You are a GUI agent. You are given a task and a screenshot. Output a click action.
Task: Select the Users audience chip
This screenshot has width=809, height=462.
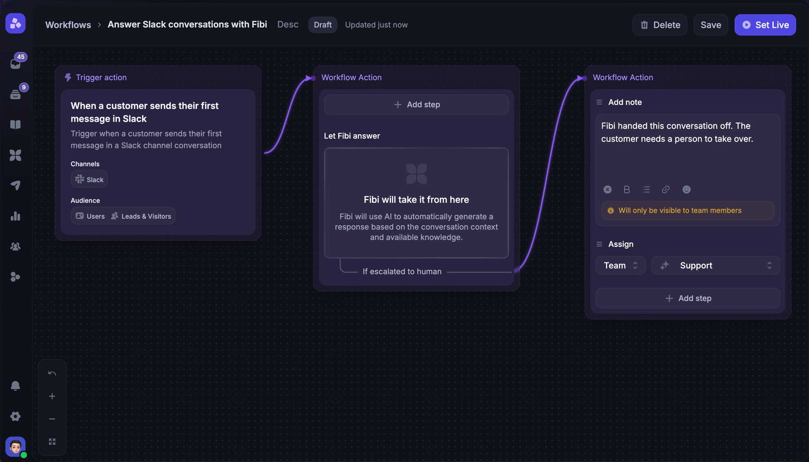point(90,216)
